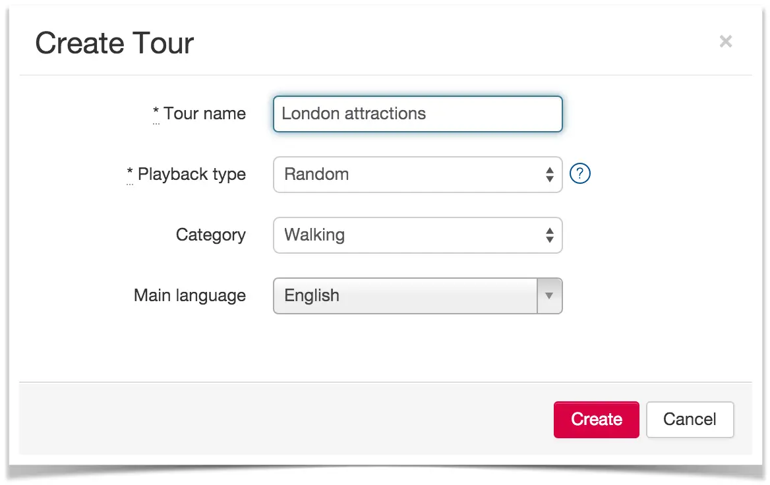Click the required asterisk beside Playback type
The height and width of the screenshot is (485, 770).
point(130,172)
